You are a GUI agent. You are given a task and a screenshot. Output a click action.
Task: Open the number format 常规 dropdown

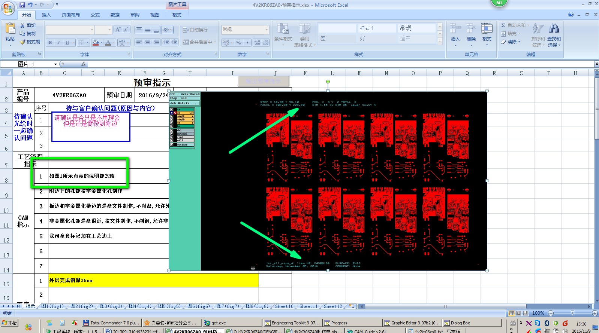click(x=267, y=30)
